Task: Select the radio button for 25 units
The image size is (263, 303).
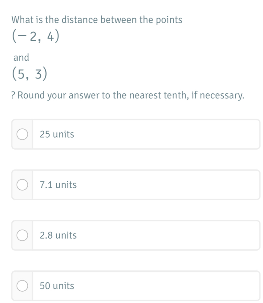Action: [x=22, y=135]
